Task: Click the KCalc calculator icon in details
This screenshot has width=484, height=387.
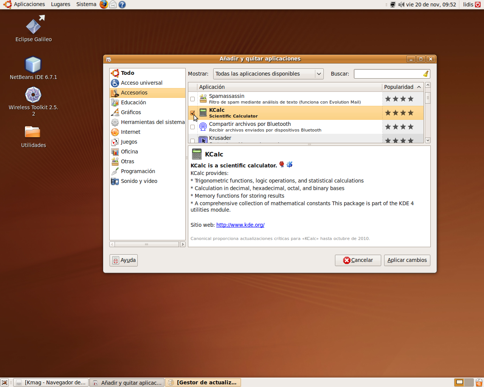Action: coord(196,154)
